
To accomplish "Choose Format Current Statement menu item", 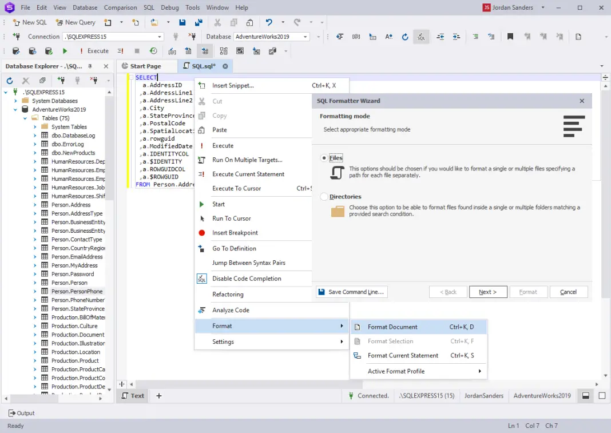I will [403, 355].
